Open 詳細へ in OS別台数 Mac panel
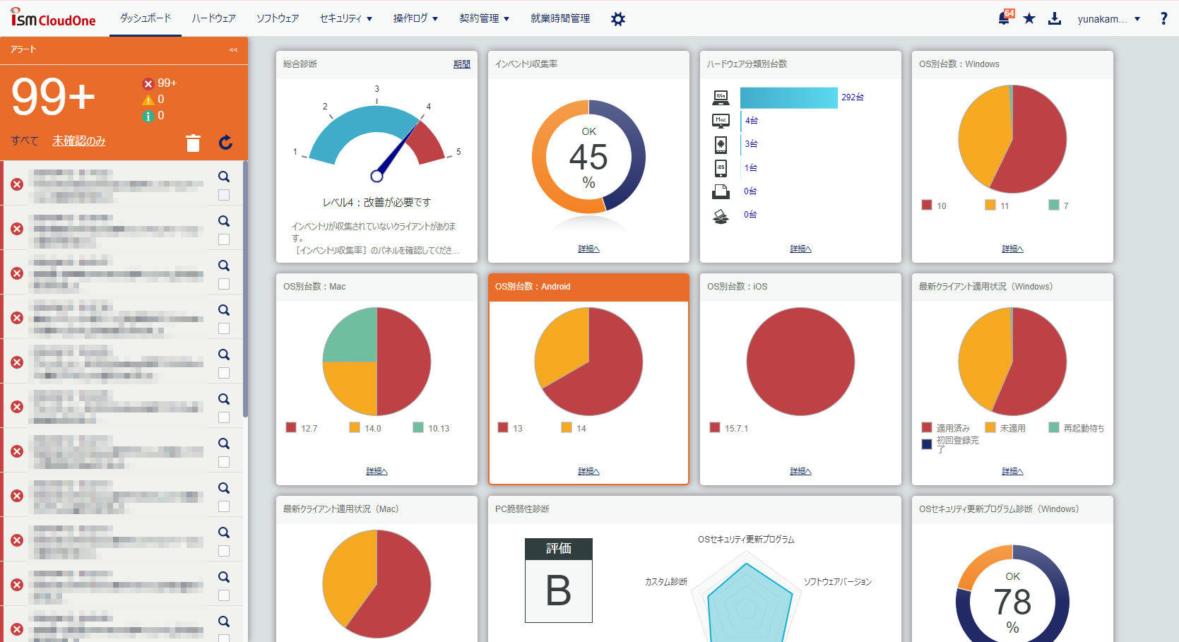The height and width of the screenshot is (642, 1179). (377, 471)
